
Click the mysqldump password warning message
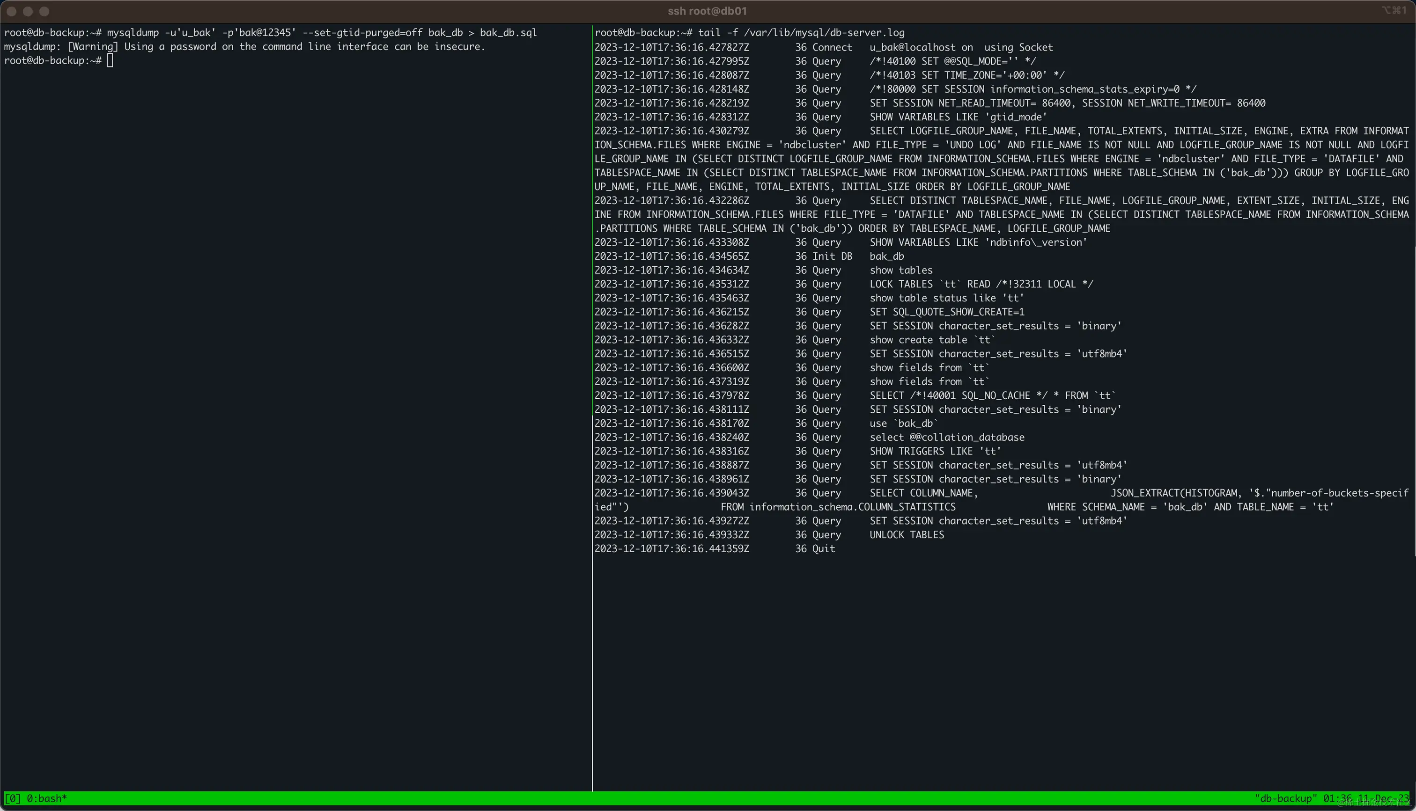pos(244,47)
